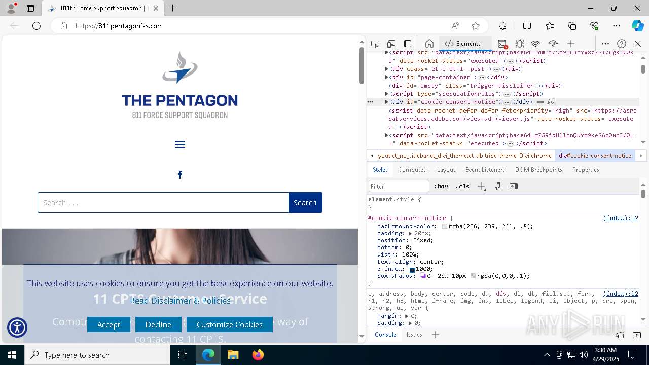Open the Console drawer tab
This screenshot has width=649, height=365.
click(x=385, y=335)
